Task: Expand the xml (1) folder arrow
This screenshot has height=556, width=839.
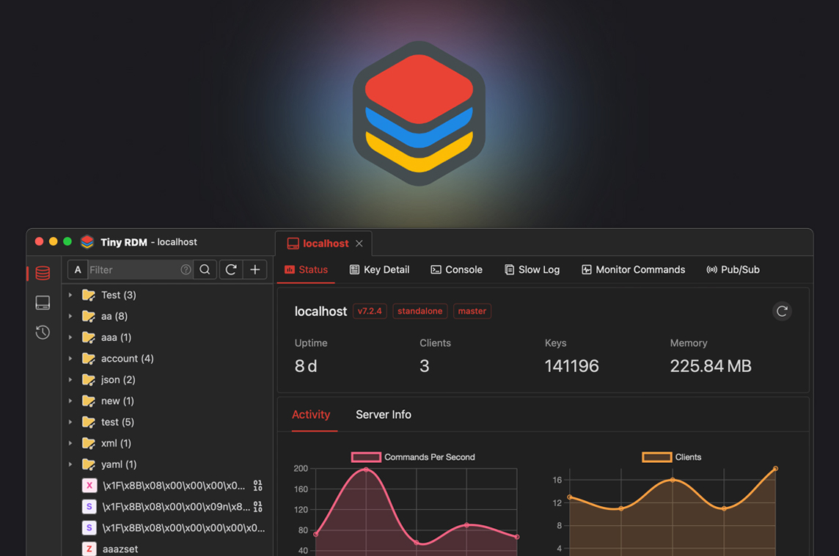Action: pyautogui.click(x=70, y=443)
